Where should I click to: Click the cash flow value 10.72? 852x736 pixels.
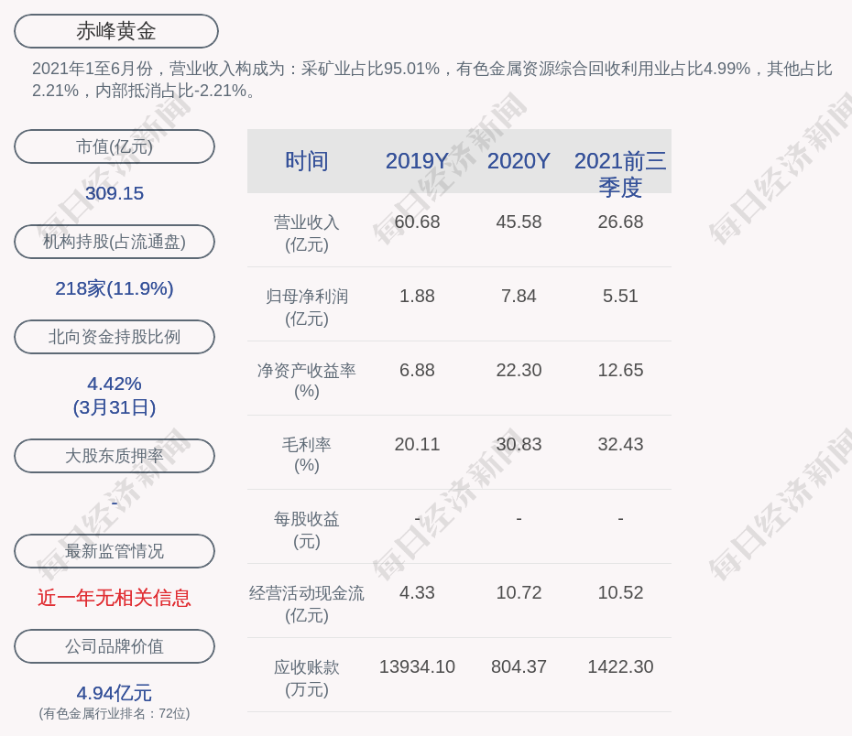click(519, 592)
